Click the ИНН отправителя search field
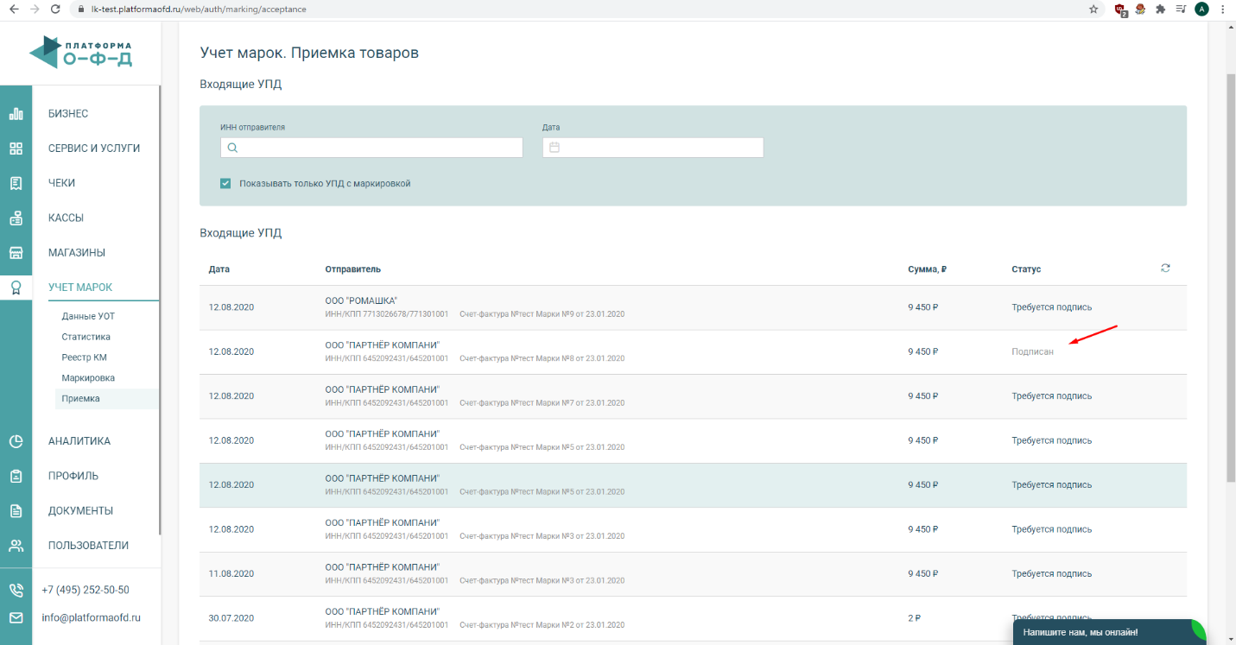The width and height of the screenshot is (1236, 645). click(x=371, y=148)
